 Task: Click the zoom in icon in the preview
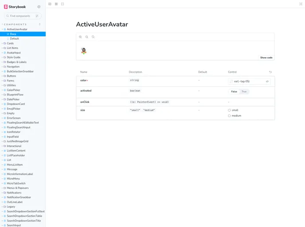80,37
